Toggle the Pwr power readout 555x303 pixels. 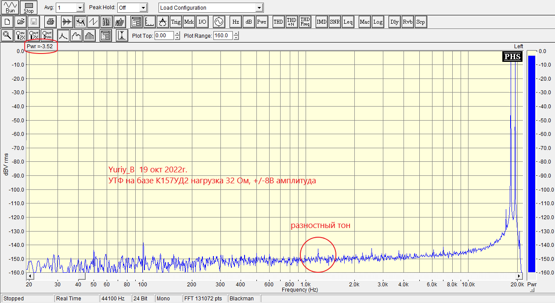[x=262, y=21]
